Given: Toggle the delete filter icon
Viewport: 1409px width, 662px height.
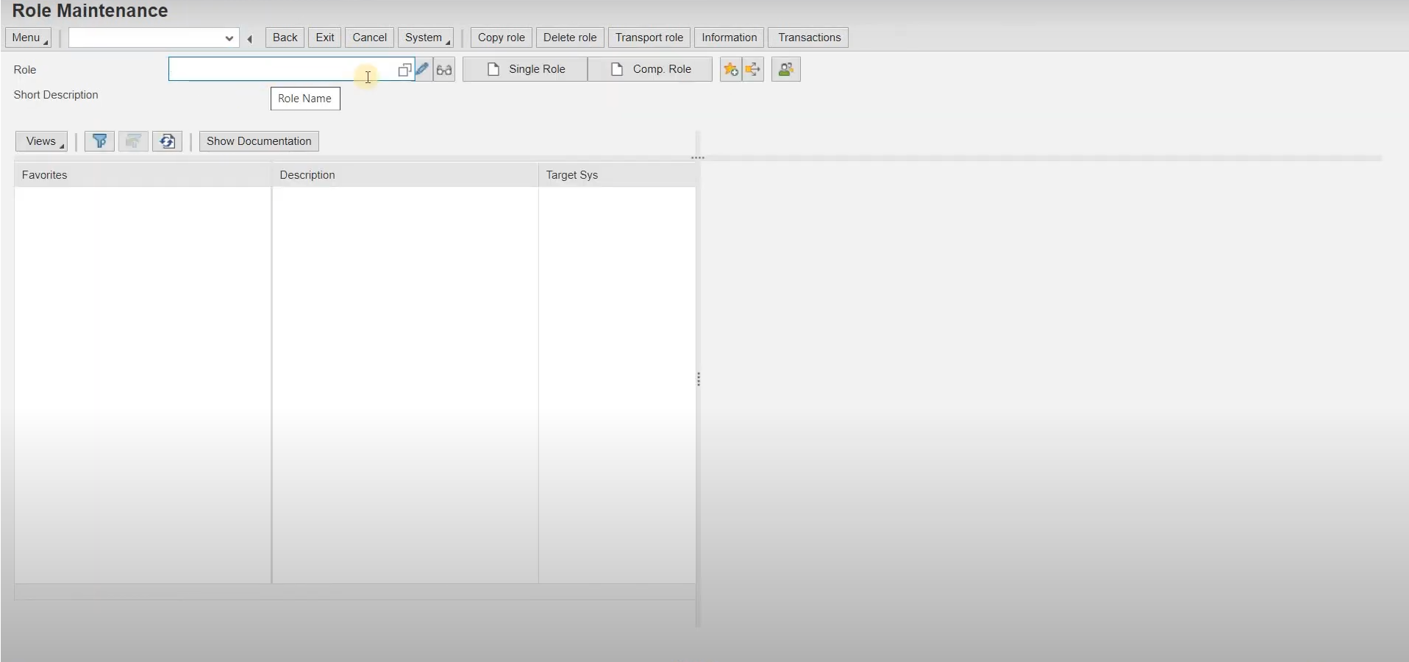Looking at the screenshot, I should click(x=133, y=141).
